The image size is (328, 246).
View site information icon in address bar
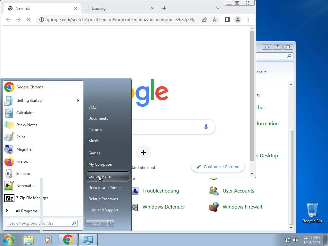click(x=42, y=20)
